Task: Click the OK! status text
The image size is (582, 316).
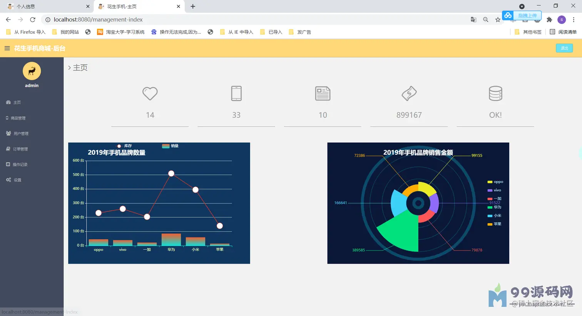Action: click(495, 115)
